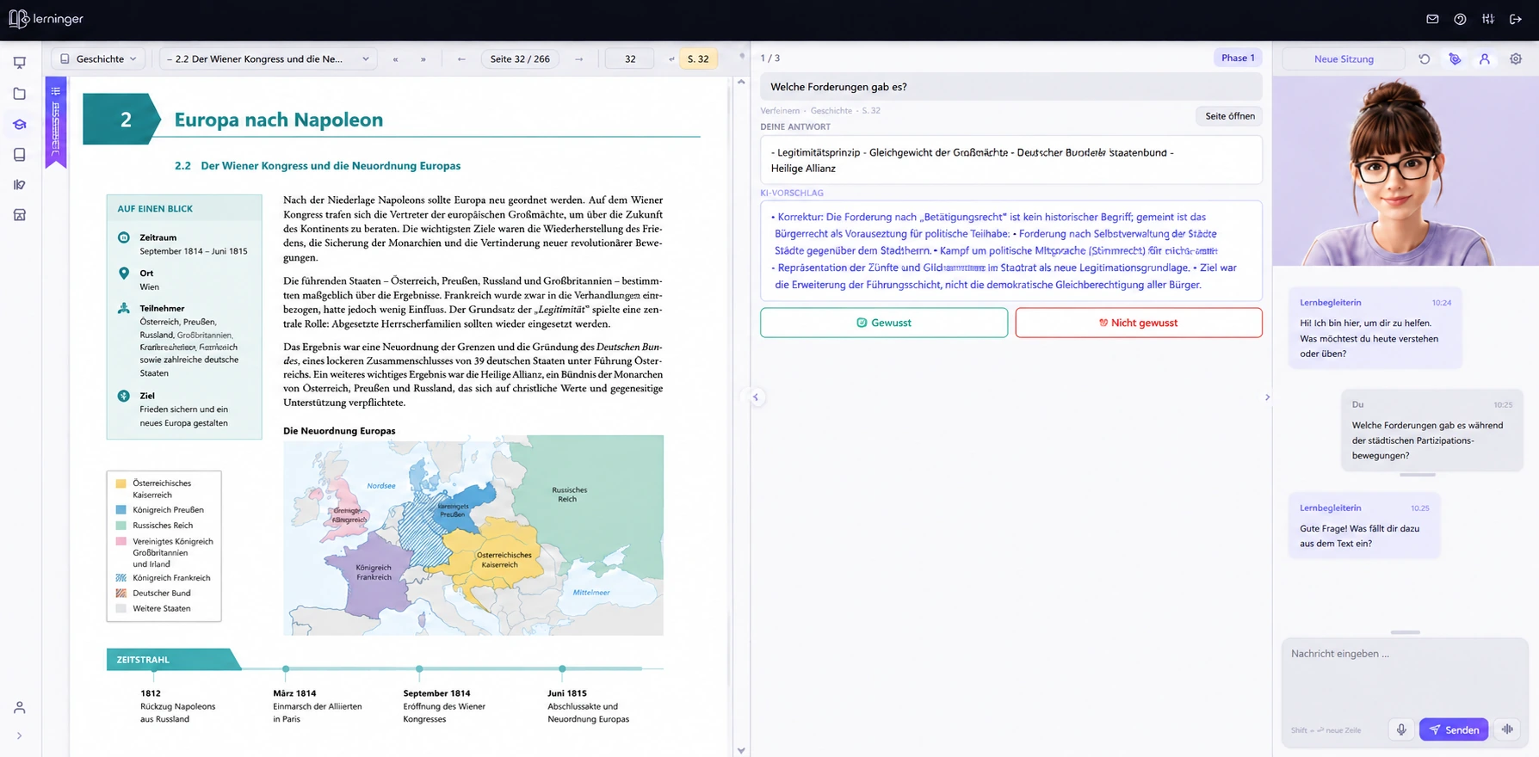Open the help question mark icon
The width and height of the screenshot is (1539, 757).
(x=1460, y=19)
